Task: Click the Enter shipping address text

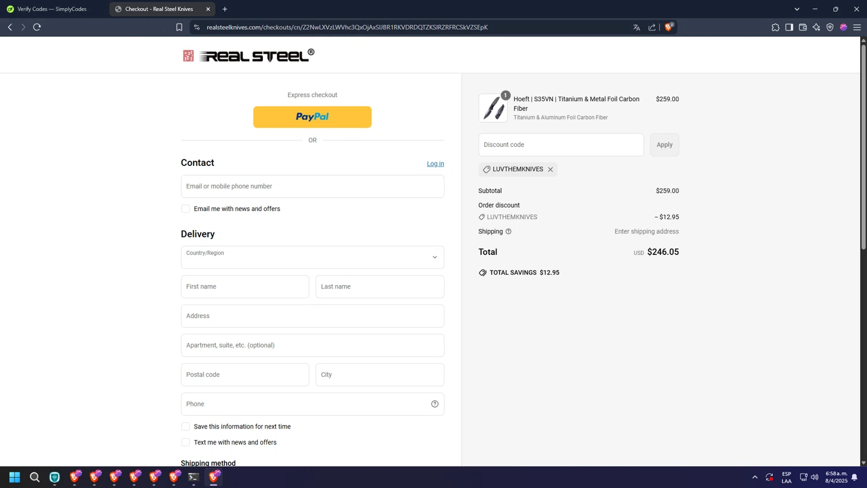Action: [646, 231]
